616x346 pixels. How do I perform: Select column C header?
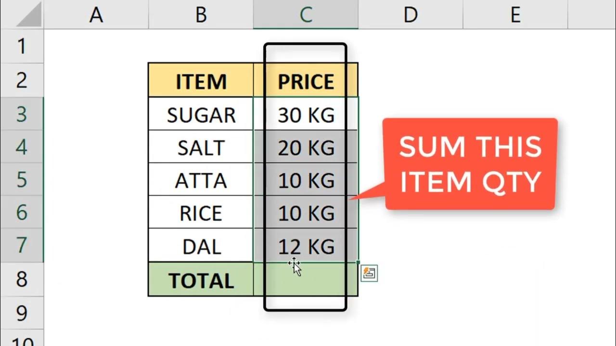click(306, 15)
